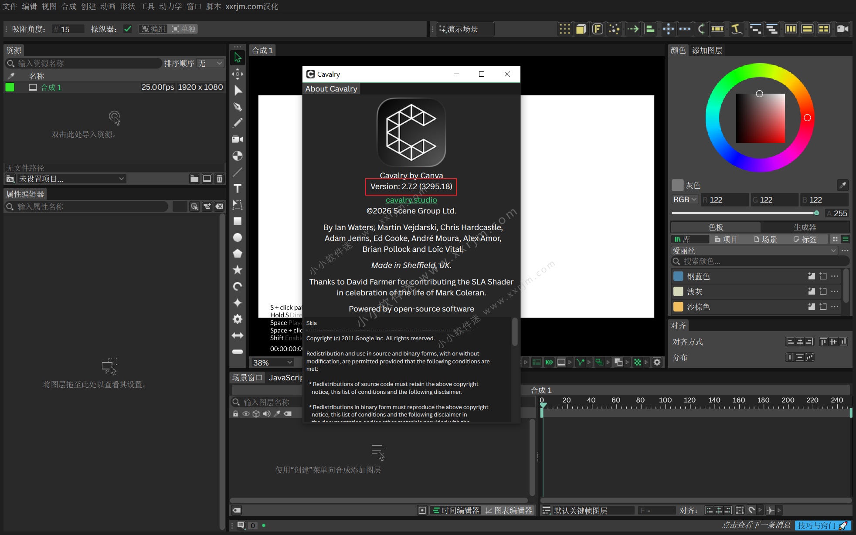Switch to 图表编辑器 view

pos(509,510)
